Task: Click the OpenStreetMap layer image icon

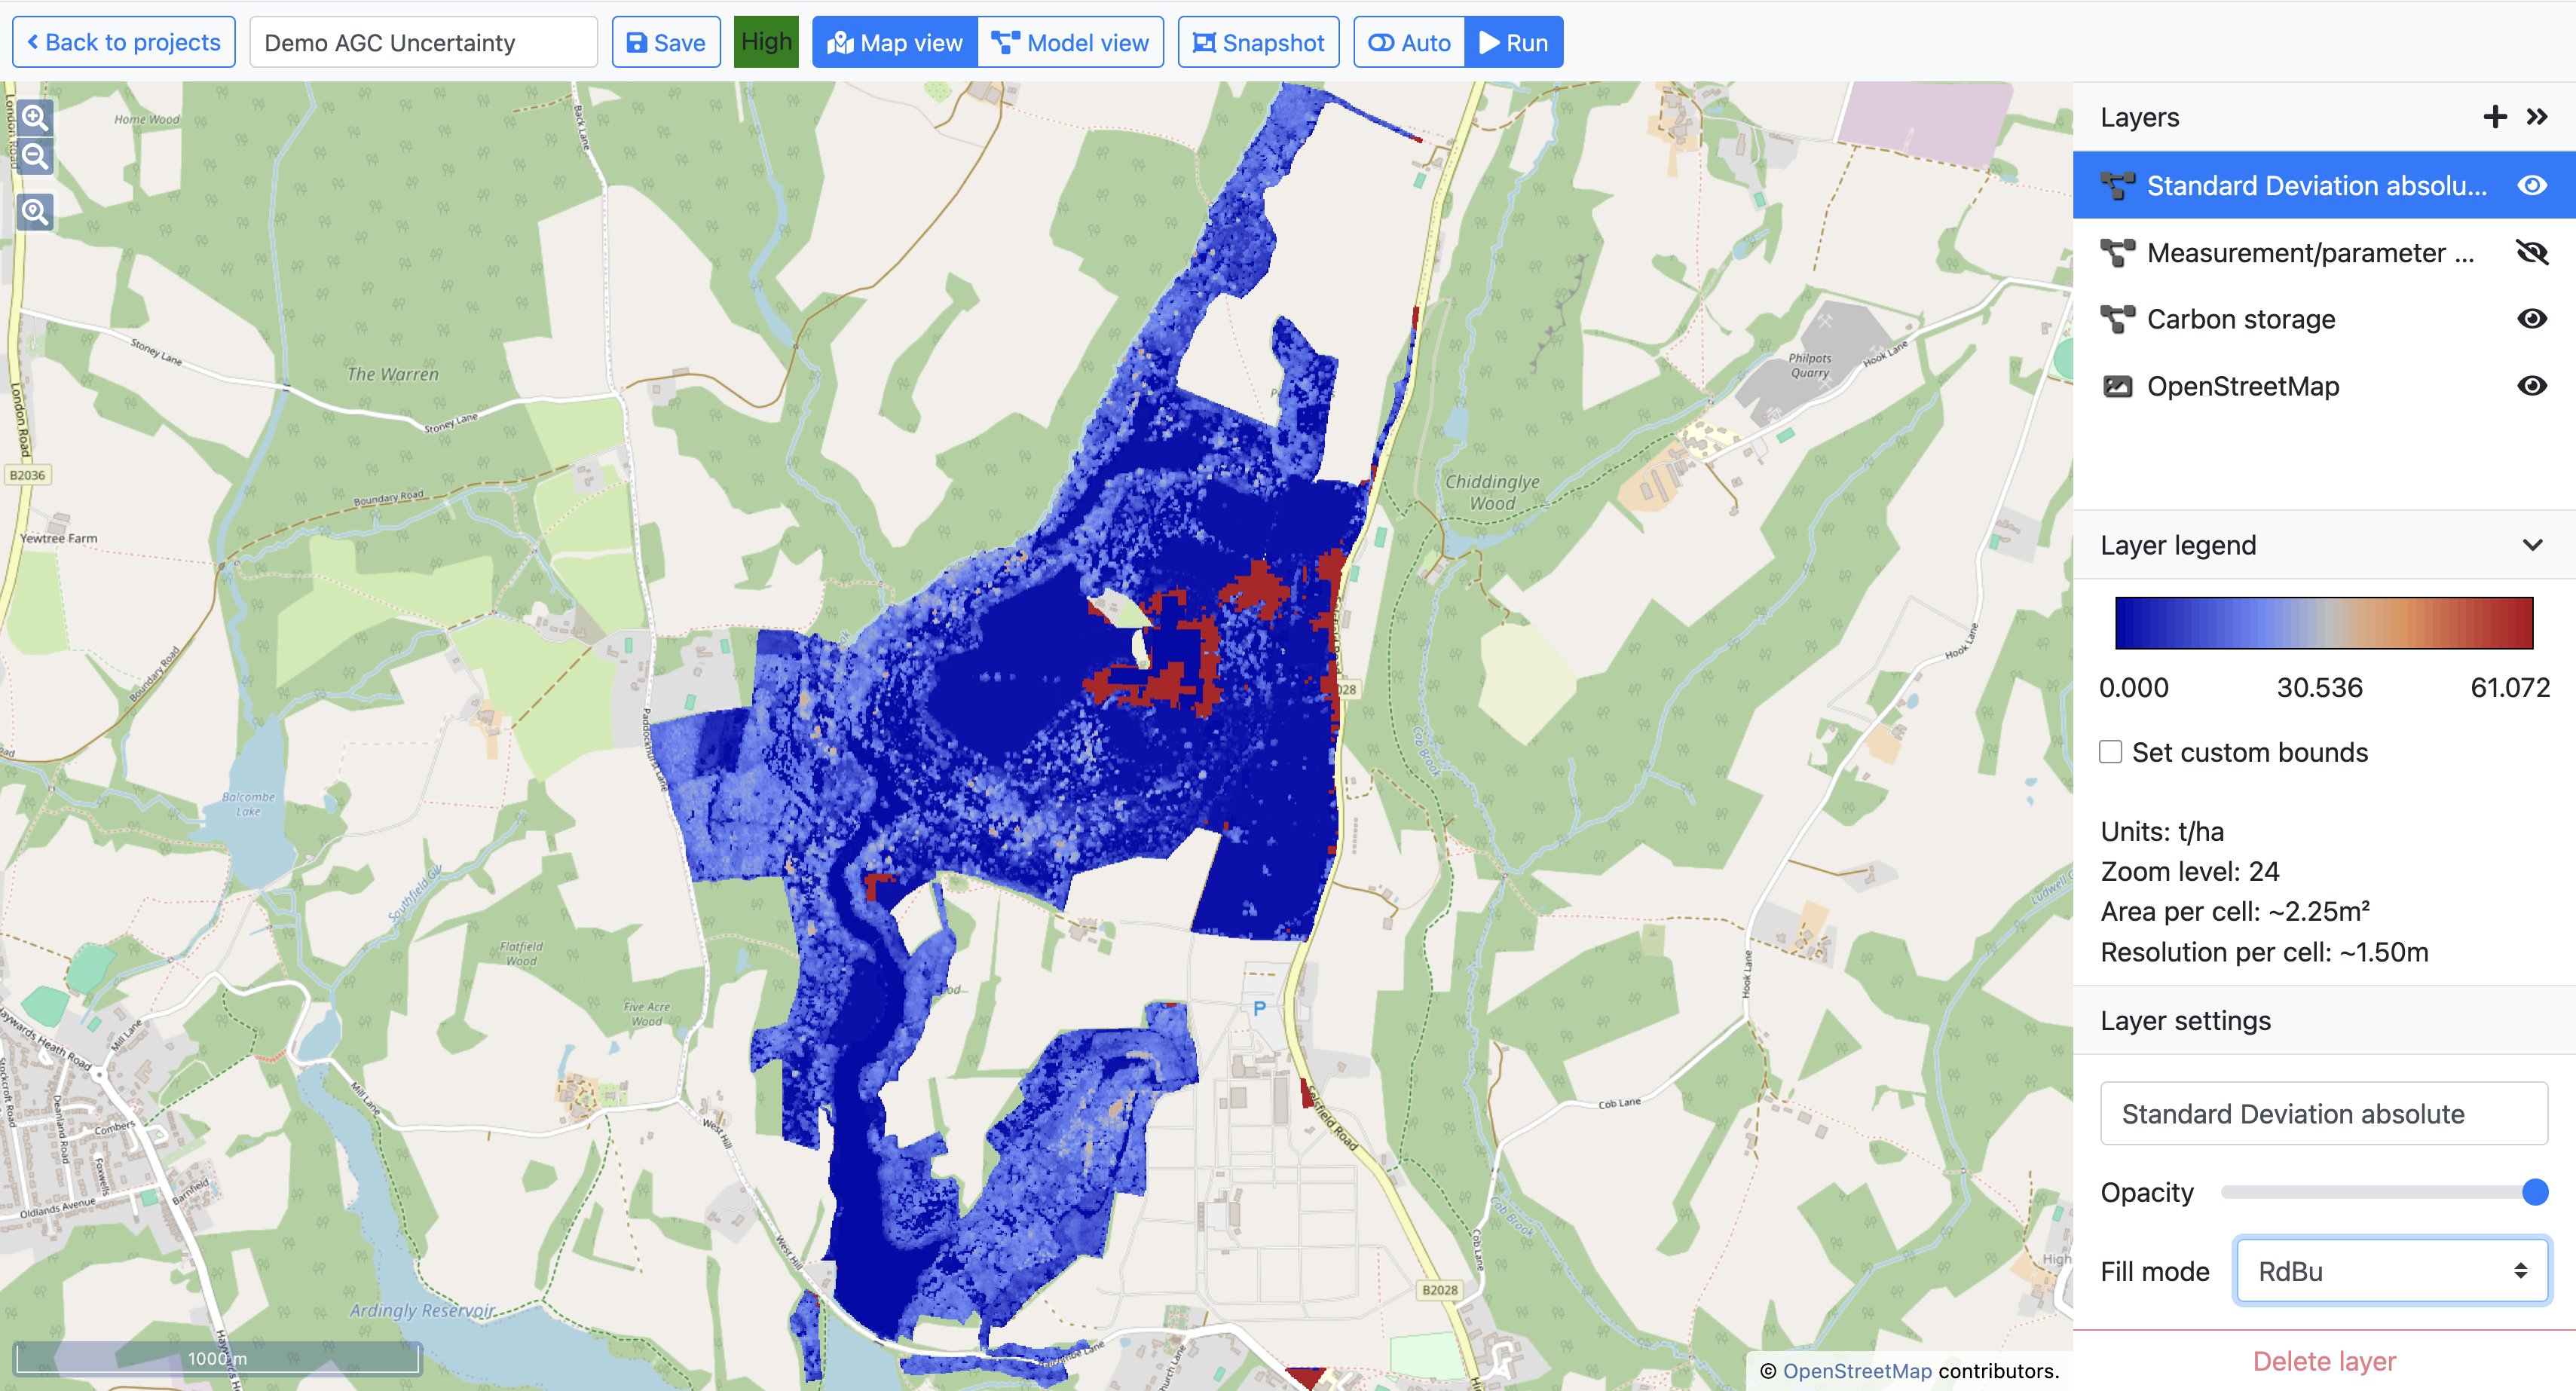Action: [2117, 387]
